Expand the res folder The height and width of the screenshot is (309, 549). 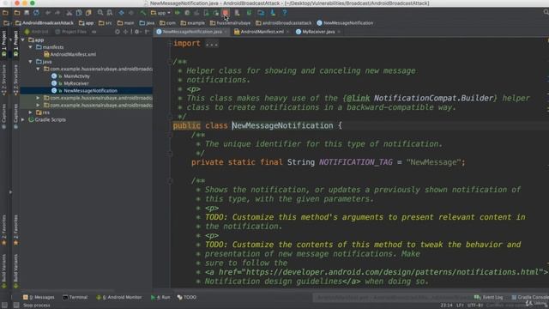[x=31, y=112]
